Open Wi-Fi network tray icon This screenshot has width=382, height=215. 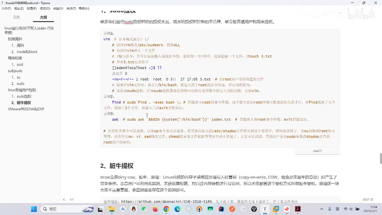(x=346, y=209)
